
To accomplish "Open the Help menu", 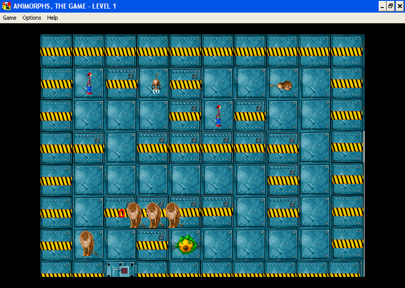I will pos(52,18).
